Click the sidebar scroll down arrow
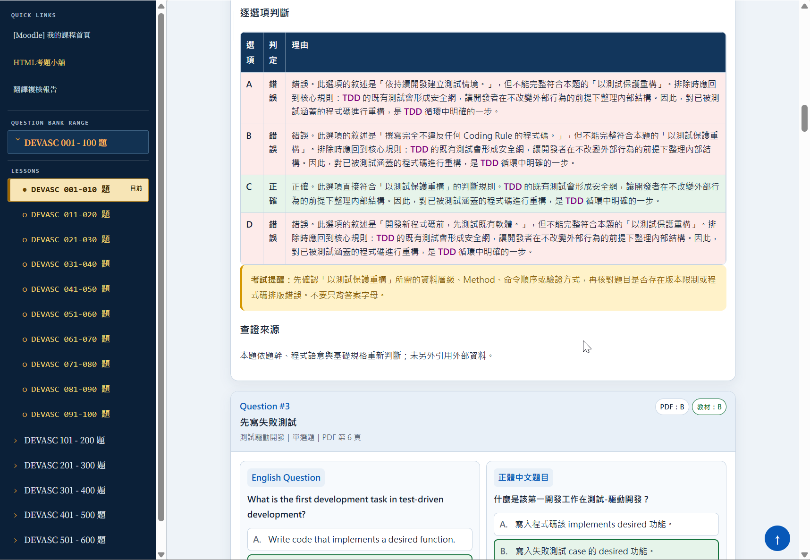 coord(161,554)
